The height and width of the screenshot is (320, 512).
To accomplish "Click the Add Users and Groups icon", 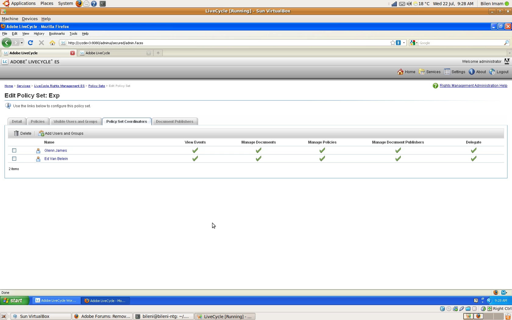I will 41,133.
